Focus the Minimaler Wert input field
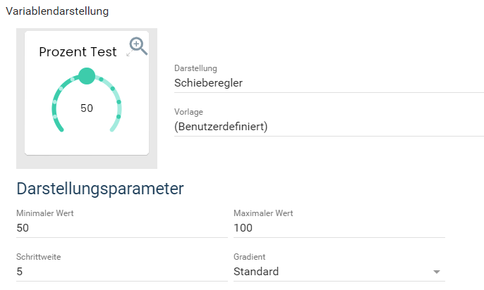 pos(122,228)
